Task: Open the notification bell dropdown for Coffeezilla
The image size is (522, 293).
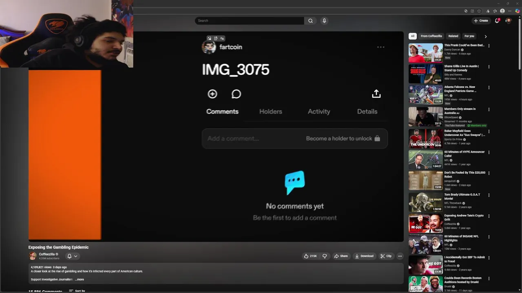Action: point(72,256)
